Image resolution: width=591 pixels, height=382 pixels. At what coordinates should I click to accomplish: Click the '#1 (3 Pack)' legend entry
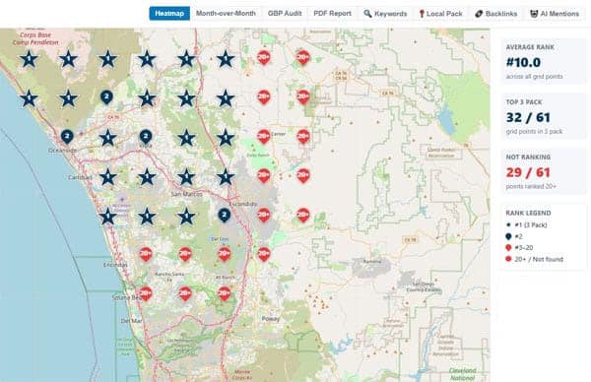point(527,224)
